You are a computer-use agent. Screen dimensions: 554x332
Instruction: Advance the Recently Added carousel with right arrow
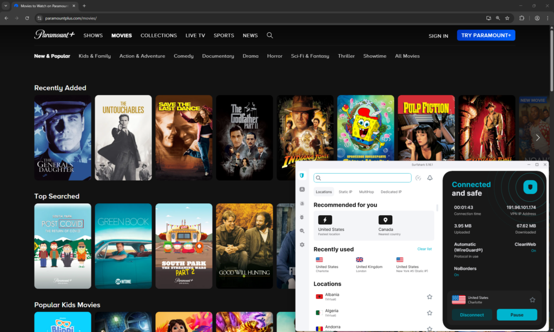(x=537, y=138)
